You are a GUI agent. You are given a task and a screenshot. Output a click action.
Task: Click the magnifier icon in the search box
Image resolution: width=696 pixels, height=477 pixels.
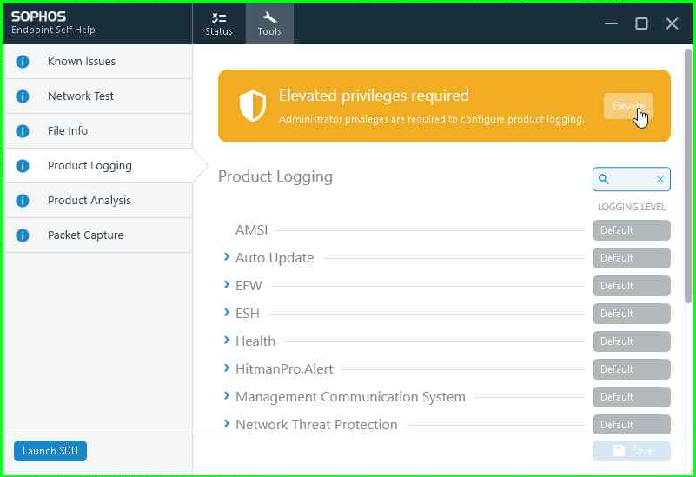604,179
